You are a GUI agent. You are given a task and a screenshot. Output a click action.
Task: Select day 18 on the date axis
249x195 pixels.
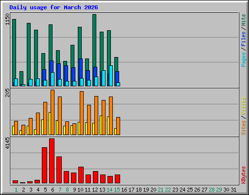(x=139, y=190)
